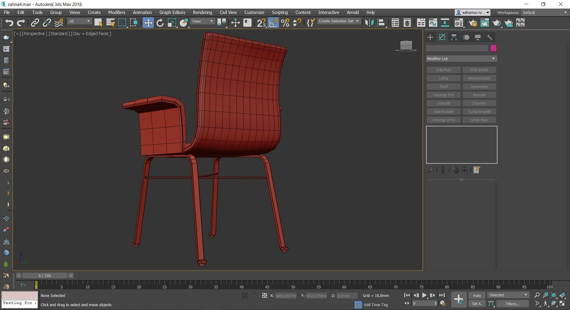The width and height of the screenshot is (570, 310).
Task: Open Render Setup teapot icon
Action: (473, 23)
